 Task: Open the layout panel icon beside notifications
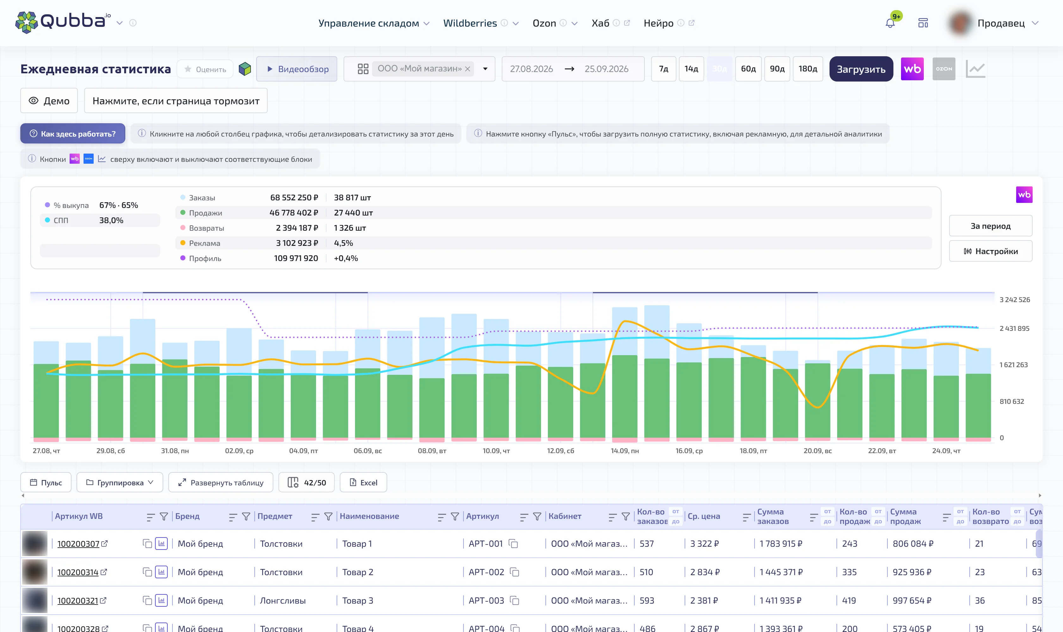(x=923, y=23)
